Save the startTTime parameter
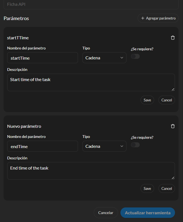Image resolution: width=183 pixels, height=222 pixels. (147, 100)
